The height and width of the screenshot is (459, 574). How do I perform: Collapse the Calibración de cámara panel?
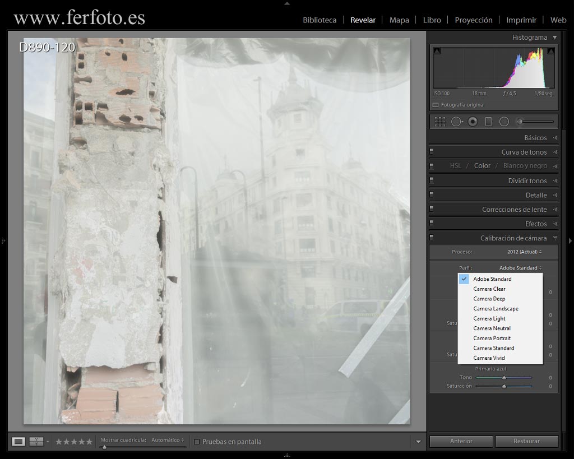555,238
